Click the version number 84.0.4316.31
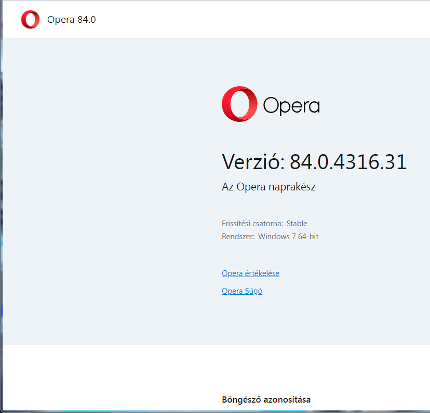 point(348,162)
